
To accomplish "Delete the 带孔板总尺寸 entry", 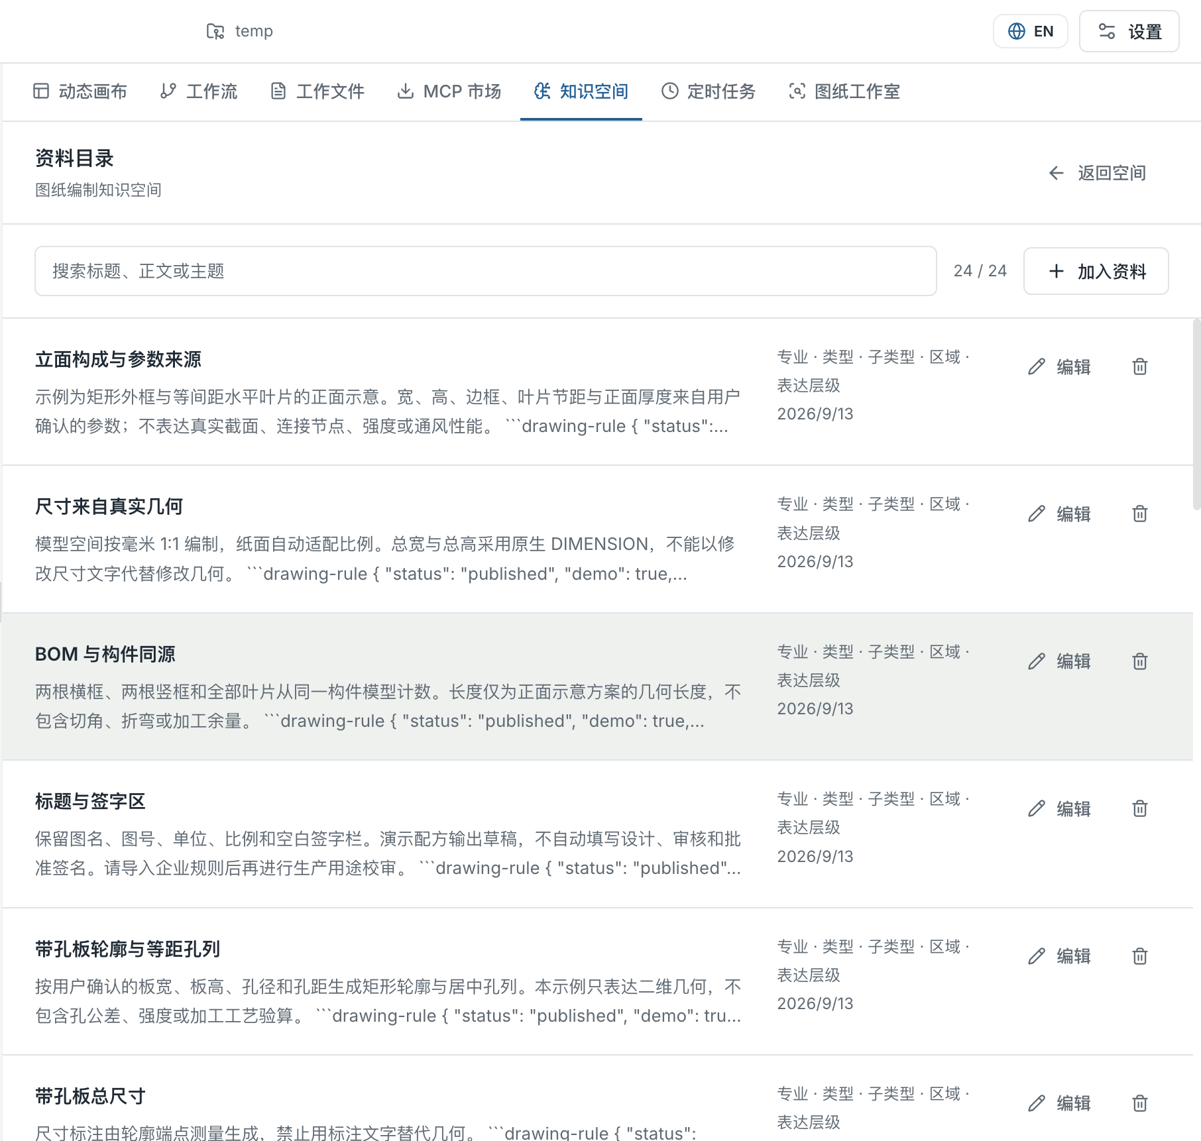I will point(1139,1103).
